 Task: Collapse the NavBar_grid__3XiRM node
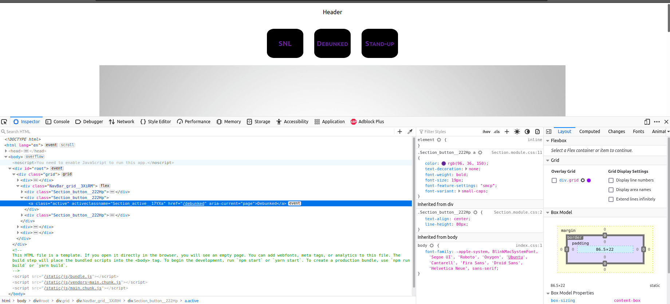click(x=18, y=186)
